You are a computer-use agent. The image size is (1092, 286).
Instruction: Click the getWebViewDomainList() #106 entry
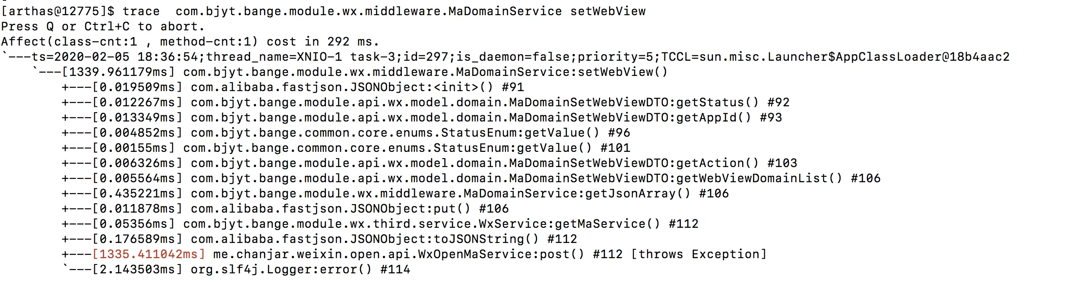click(x=471, y=178)
